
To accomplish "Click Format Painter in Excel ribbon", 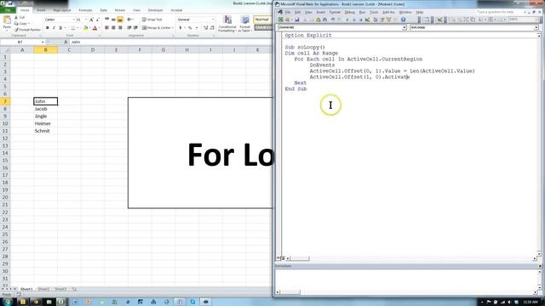I will click(x=27, y=30).
